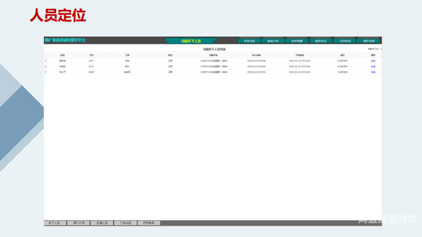Select the 当前井下人员 header banner
This screenshot has height=237, width=422.
191,41
